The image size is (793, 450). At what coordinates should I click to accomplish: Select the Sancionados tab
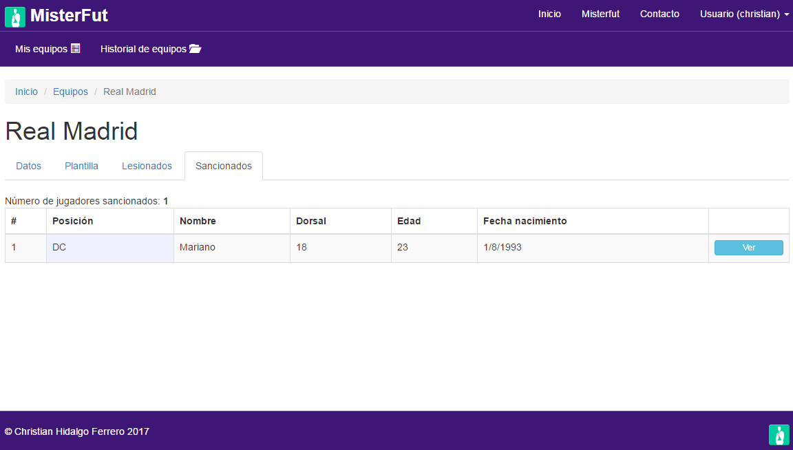224,166
